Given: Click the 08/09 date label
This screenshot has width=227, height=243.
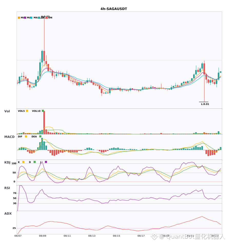Looking at the screenshot, I should pos(43,236).
